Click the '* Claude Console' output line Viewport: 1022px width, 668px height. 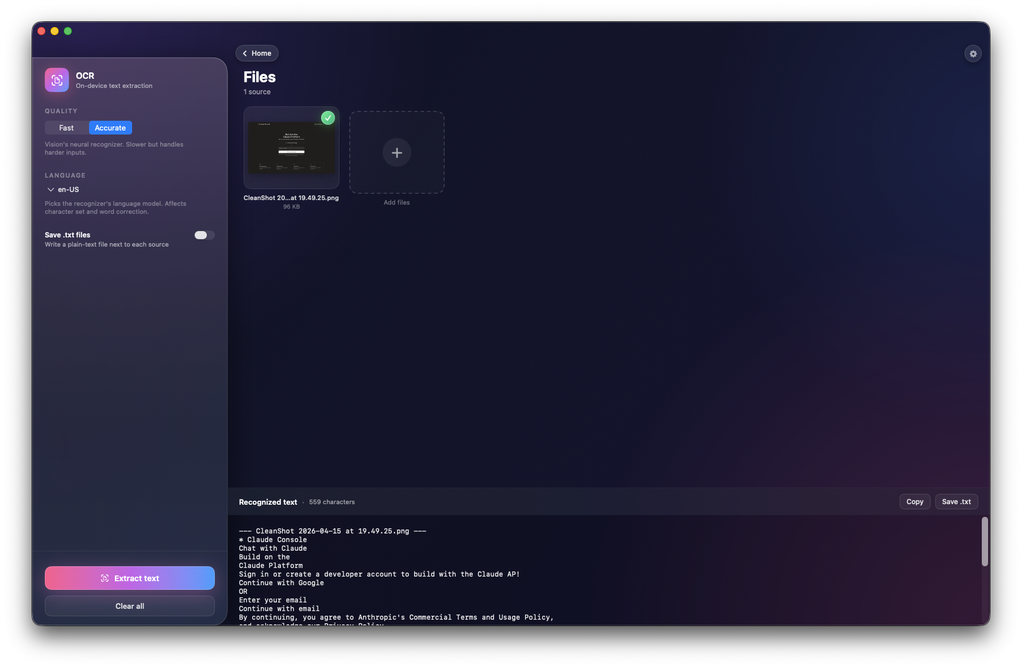[x=273, y=540]
